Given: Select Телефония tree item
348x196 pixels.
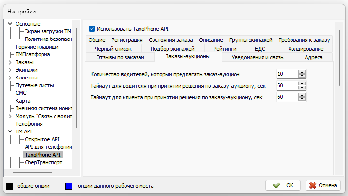Looking at the screenshot, I should [29, 124].
